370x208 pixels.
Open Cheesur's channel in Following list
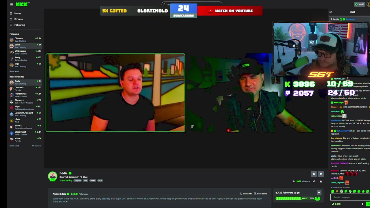25,40
